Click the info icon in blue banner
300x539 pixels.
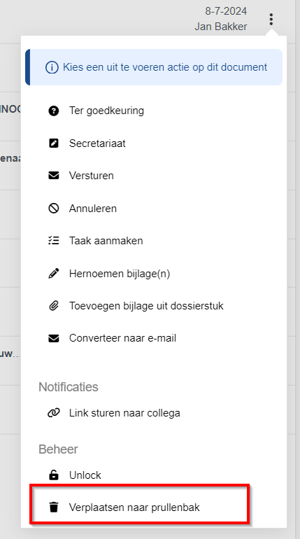pos(52,67)
